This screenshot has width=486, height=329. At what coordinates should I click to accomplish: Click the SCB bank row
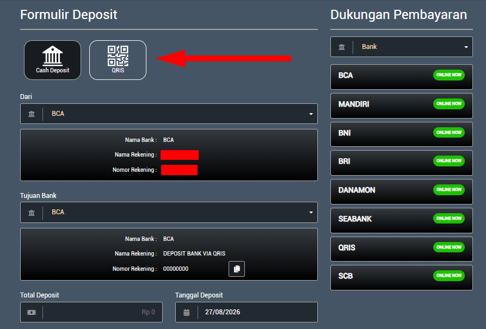pyautogui.click(x=402, y=277)
